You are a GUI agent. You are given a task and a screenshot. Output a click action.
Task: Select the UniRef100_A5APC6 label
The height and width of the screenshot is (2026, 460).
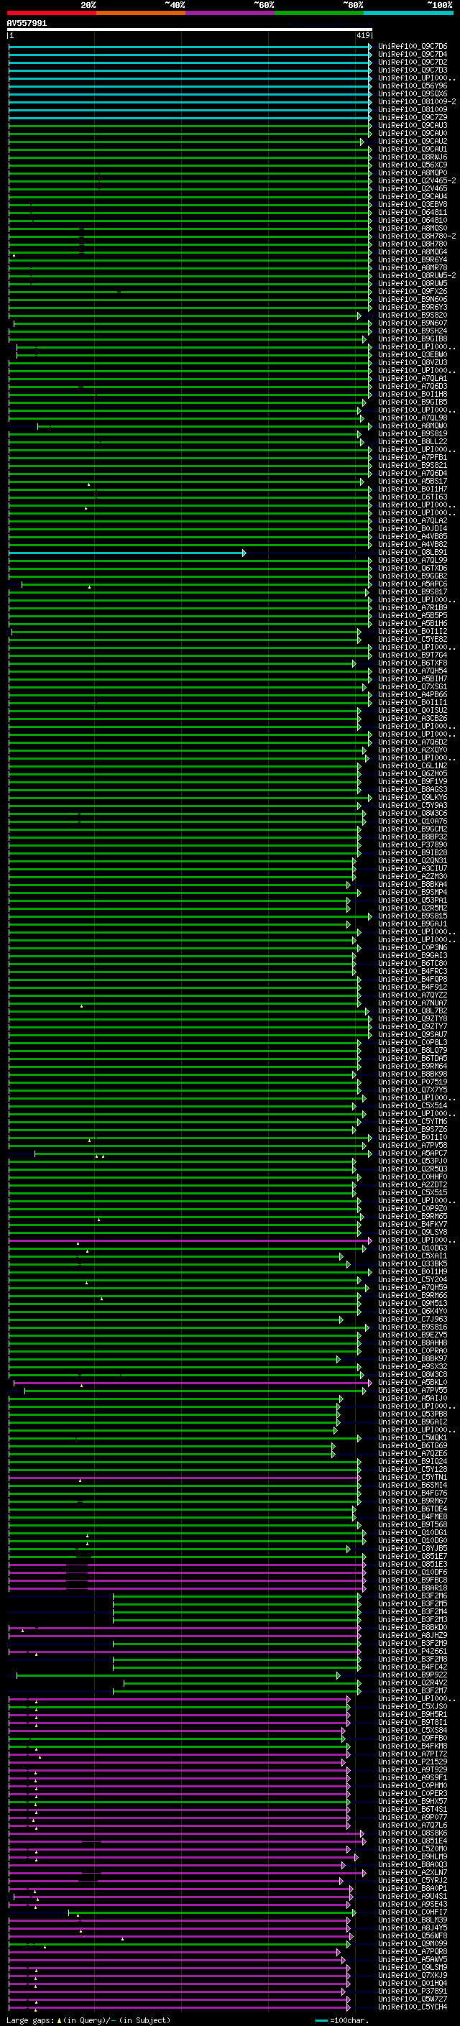413,584
